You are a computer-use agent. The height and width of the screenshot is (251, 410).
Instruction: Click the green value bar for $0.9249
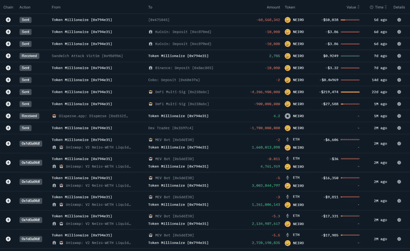click(350, 55)
